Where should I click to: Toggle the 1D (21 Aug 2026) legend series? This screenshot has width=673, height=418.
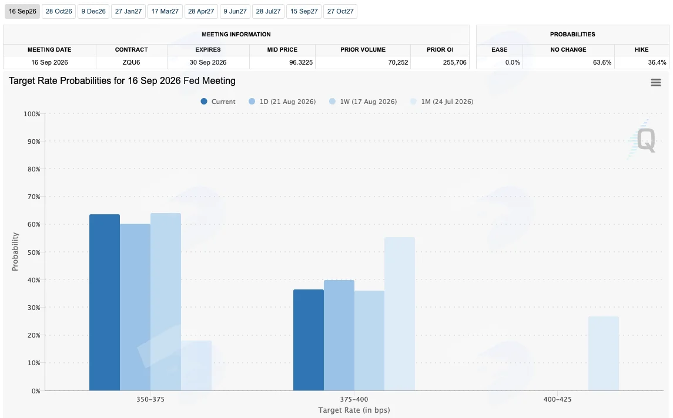pos(282,101)
